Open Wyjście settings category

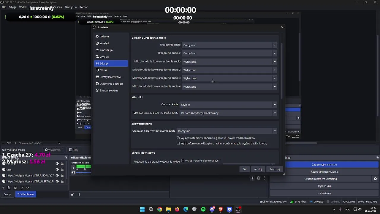point(111,57)
